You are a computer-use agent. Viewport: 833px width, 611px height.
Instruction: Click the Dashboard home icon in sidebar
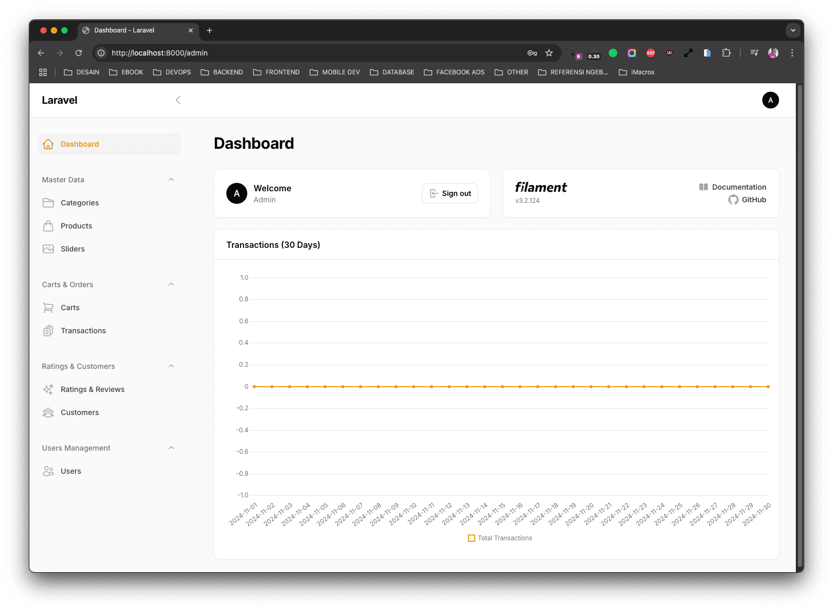tap(48, 144)
